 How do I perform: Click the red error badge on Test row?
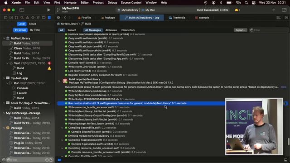point(49,63)
